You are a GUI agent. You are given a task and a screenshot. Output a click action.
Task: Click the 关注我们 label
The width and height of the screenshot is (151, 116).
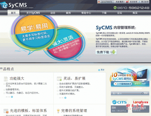[x=120, y=2]
